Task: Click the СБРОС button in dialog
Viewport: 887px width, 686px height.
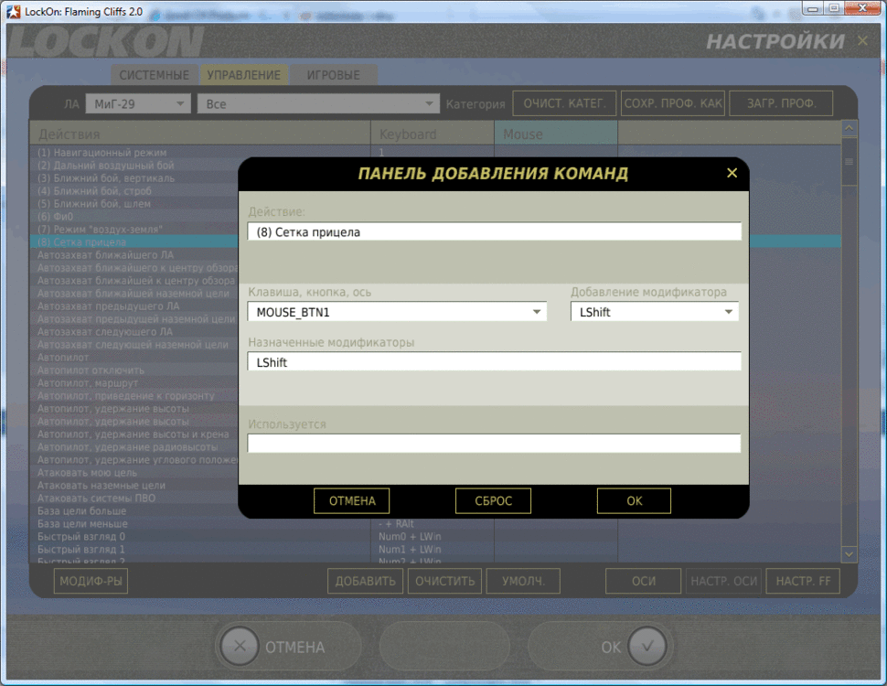Action: tap(493, 501)
